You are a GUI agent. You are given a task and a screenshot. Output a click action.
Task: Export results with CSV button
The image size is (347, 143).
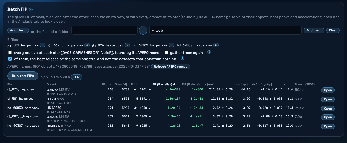pyautogui.click(x=77, y=77)
